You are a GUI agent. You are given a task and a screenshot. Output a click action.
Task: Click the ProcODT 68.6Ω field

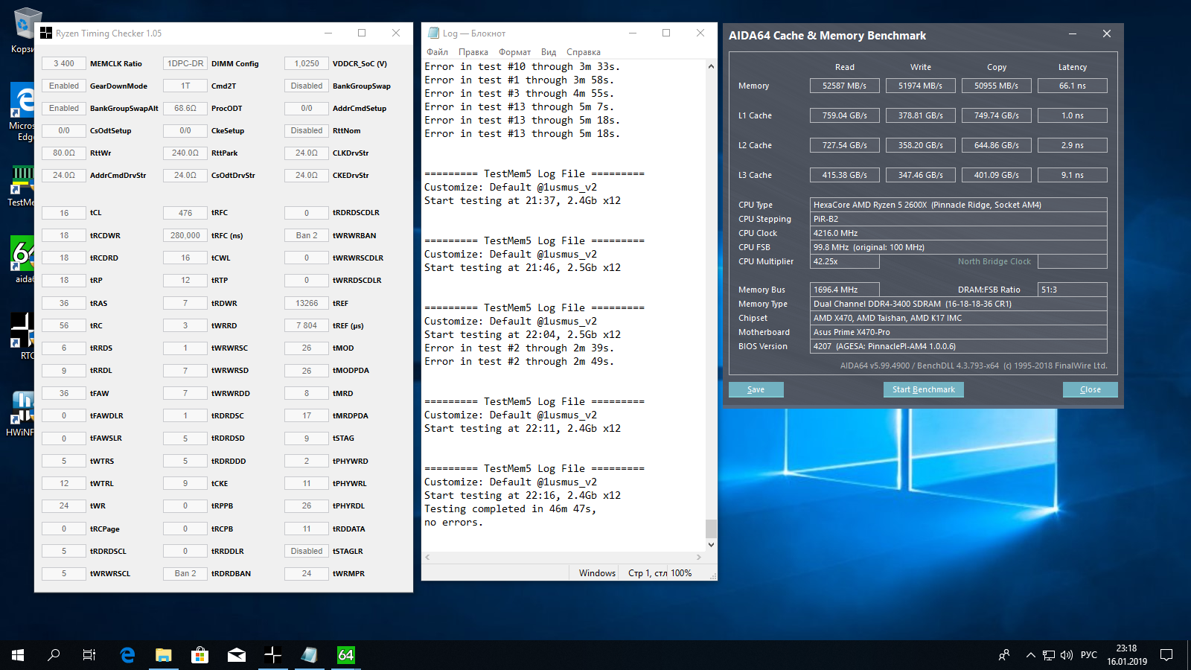click(185, 108)
